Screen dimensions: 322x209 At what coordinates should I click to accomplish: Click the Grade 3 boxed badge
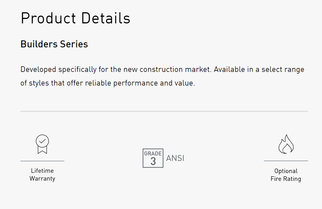[153, 158]
